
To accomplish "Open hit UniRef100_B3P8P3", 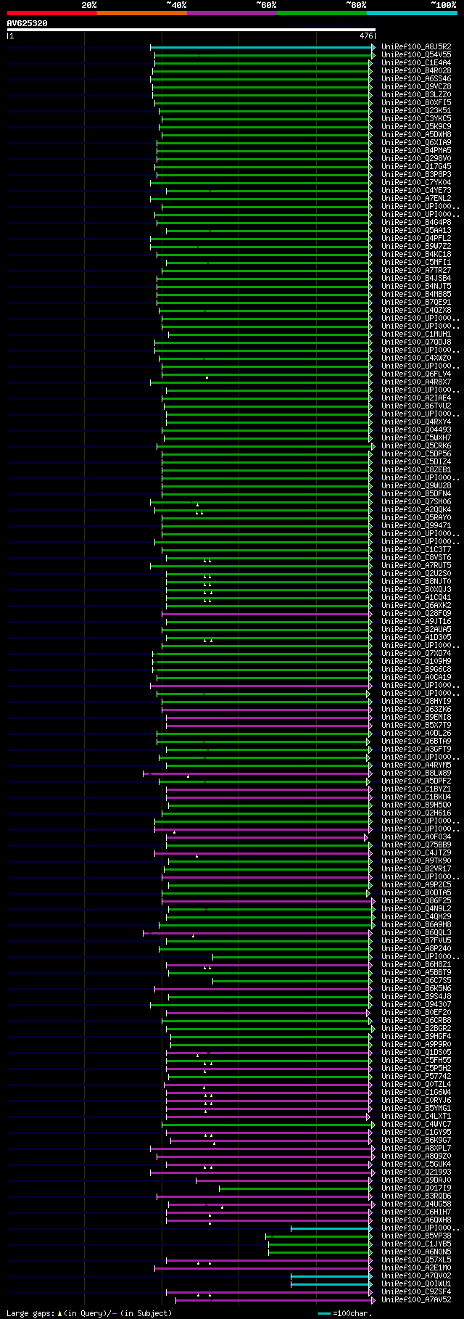I will pos(416,174).
